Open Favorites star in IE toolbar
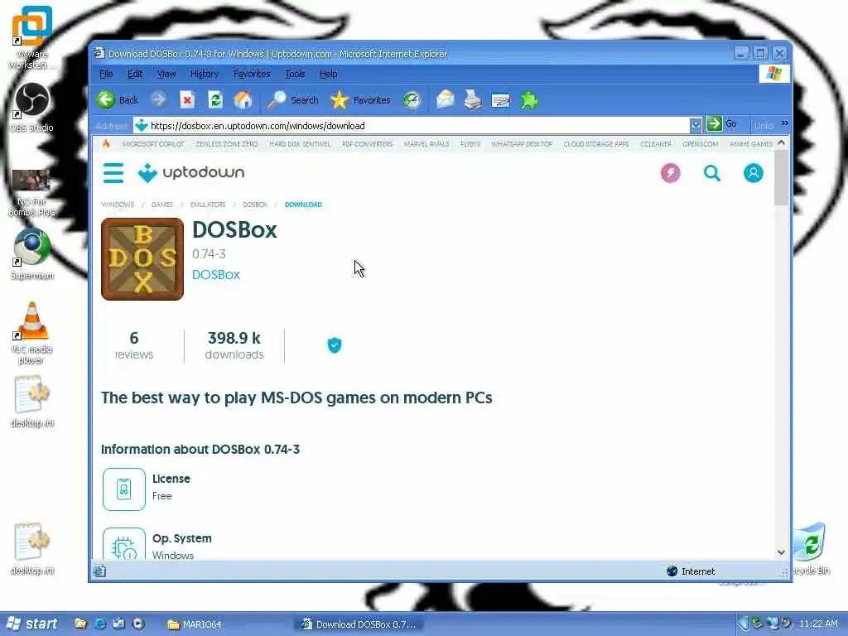Viewport: 848px width, 636px height. tap(360, 100)
